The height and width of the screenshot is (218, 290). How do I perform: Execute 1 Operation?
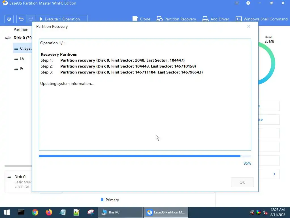[x=61, y=19]
